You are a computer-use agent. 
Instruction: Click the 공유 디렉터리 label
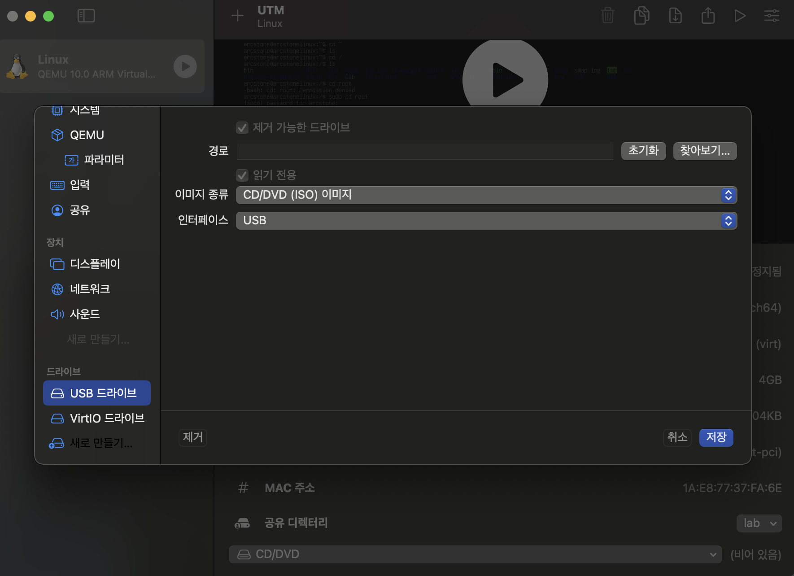coord(296,523)
